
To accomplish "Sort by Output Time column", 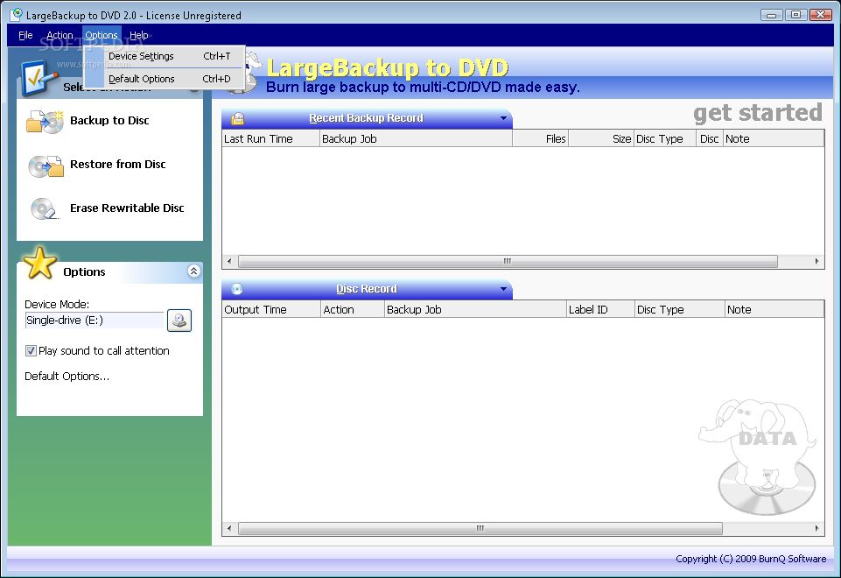I will point(271,310).
